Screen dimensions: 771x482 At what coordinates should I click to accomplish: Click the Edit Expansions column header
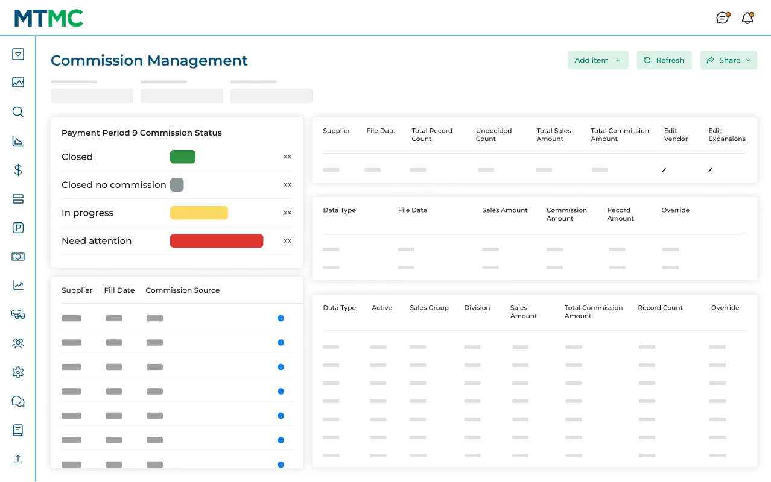(727, 135)
